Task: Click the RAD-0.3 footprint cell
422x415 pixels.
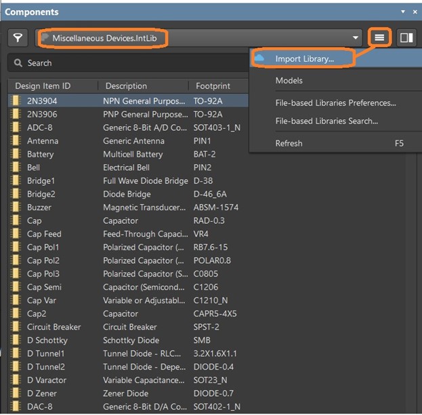Action: (x=209, y=220)
